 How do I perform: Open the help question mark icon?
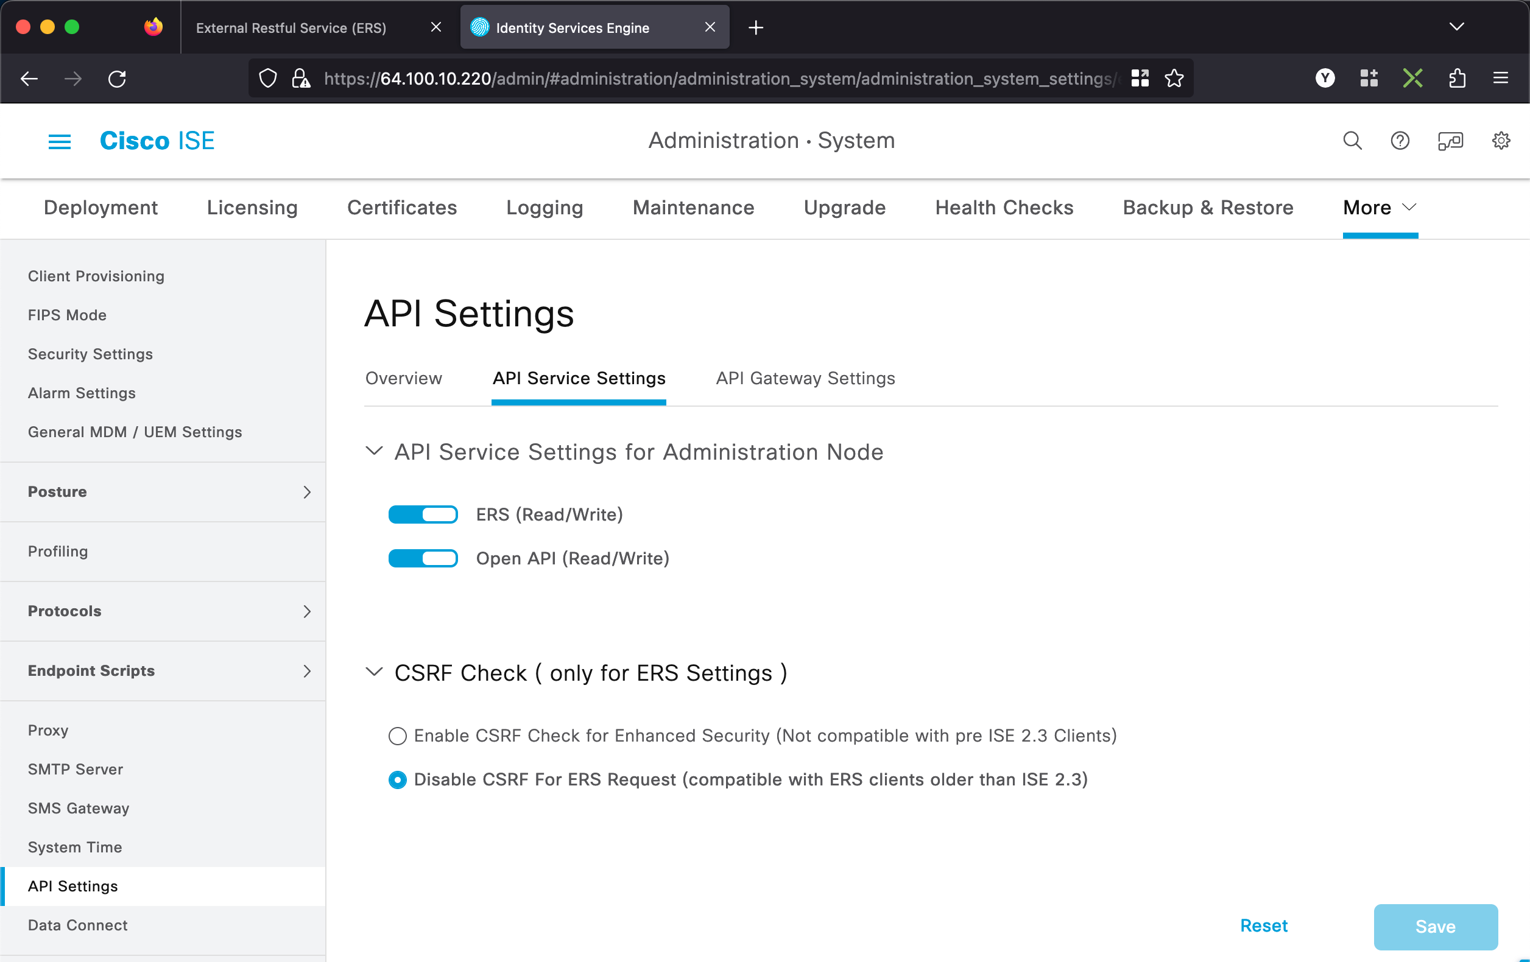pyautogui.click(x=1400, y=141)
